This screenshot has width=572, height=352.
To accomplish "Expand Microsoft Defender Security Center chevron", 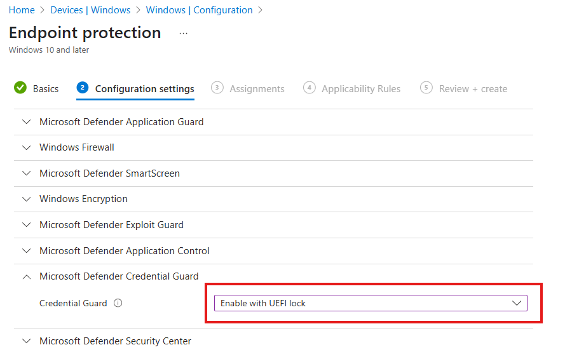I will [26, 341].
